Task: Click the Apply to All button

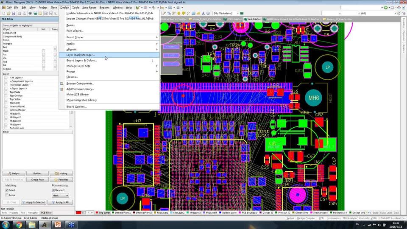Action: pyautogui.click(x=61, y=202)
